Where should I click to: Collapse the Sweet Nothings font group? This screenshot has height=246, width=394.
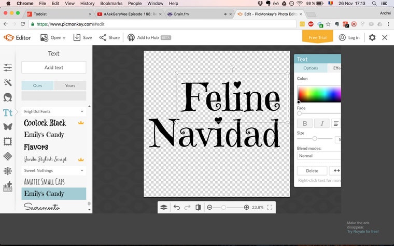point(54,170)
